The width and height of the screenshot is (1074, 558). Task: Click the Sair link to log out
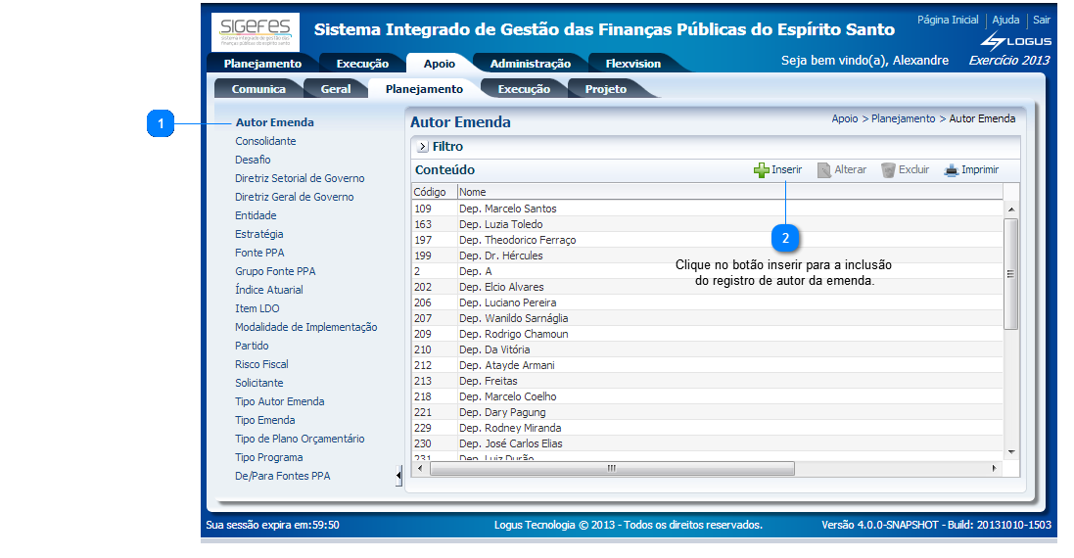point(1042,20)
